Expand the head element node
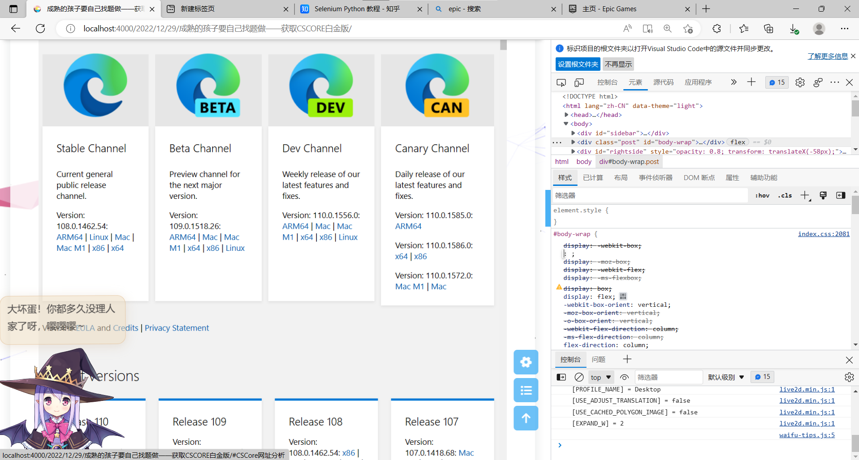 (x=566, y=115)
